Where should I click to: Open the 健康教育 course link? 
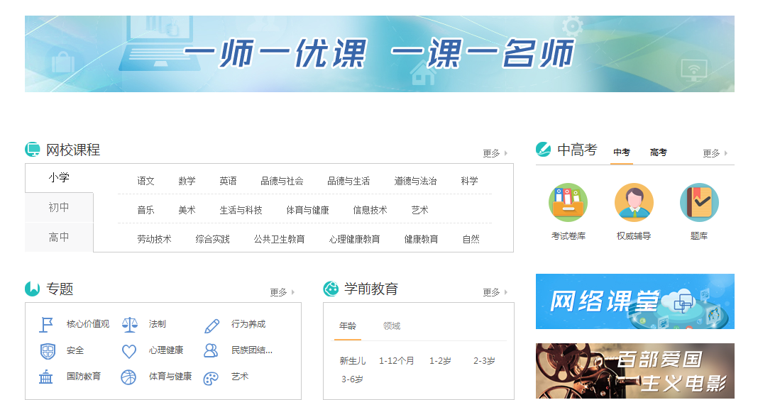(x=421, y=239)
